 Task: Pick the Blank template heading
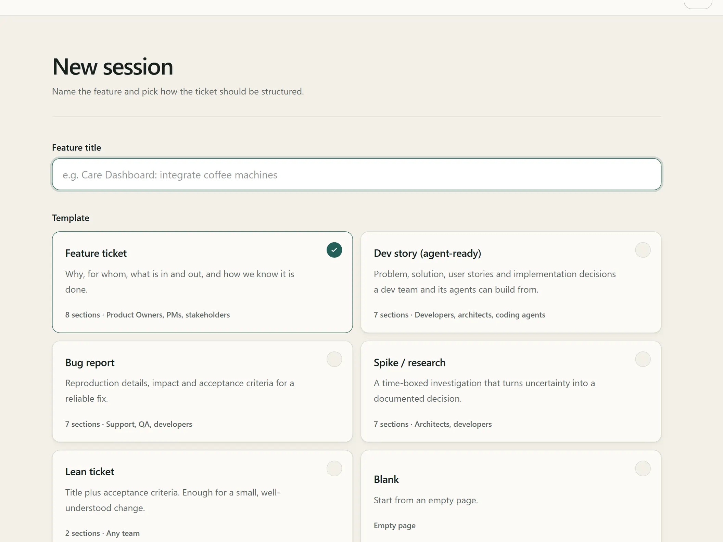pyautogui.click(x=386, y=479)
